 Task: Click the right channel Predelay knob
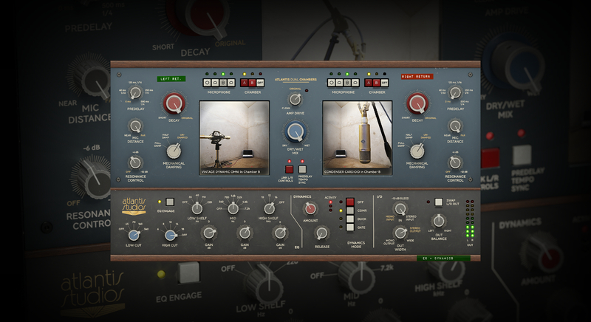click(455, 92)
